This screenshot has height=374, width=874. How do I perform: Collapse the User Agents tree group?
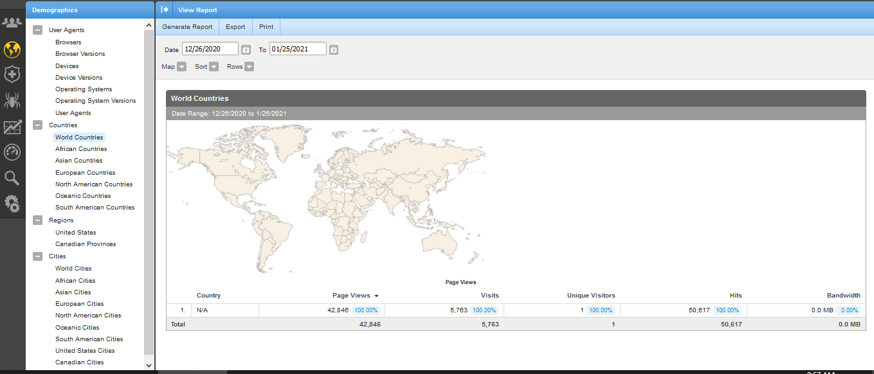(38, 30)
